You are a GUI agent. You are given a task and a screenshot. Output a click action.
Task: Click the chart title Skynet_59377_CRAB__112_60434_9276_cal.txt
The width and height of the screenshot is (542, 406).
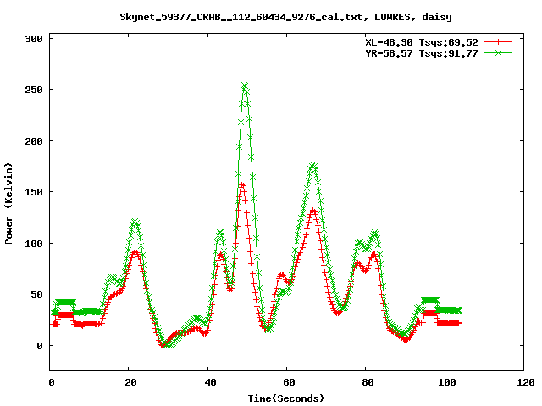[x=285, y=17]
